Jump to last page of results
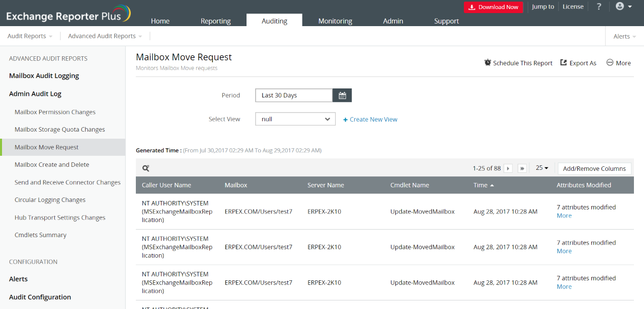The height and width of the screenshot is (309, 644). click(522, 168)
